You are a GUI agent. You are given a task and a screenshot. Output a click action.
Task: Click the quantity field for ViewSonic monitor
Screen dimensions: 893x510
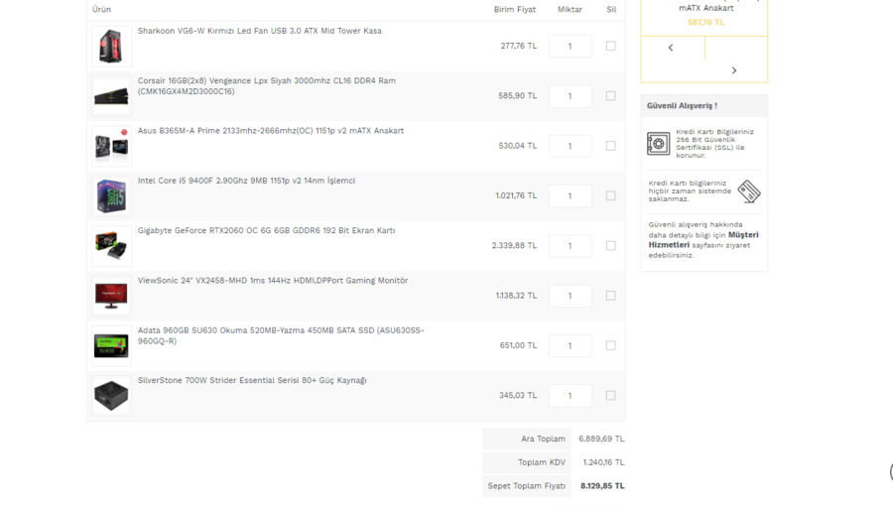tap(570, 296)
